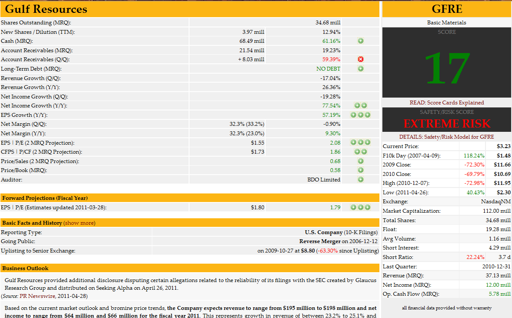Click the red X icon for Account Receivables (Q/Q)
Image resolution: width=512 pixels, height=318 pixels.
tap(361, 59)
